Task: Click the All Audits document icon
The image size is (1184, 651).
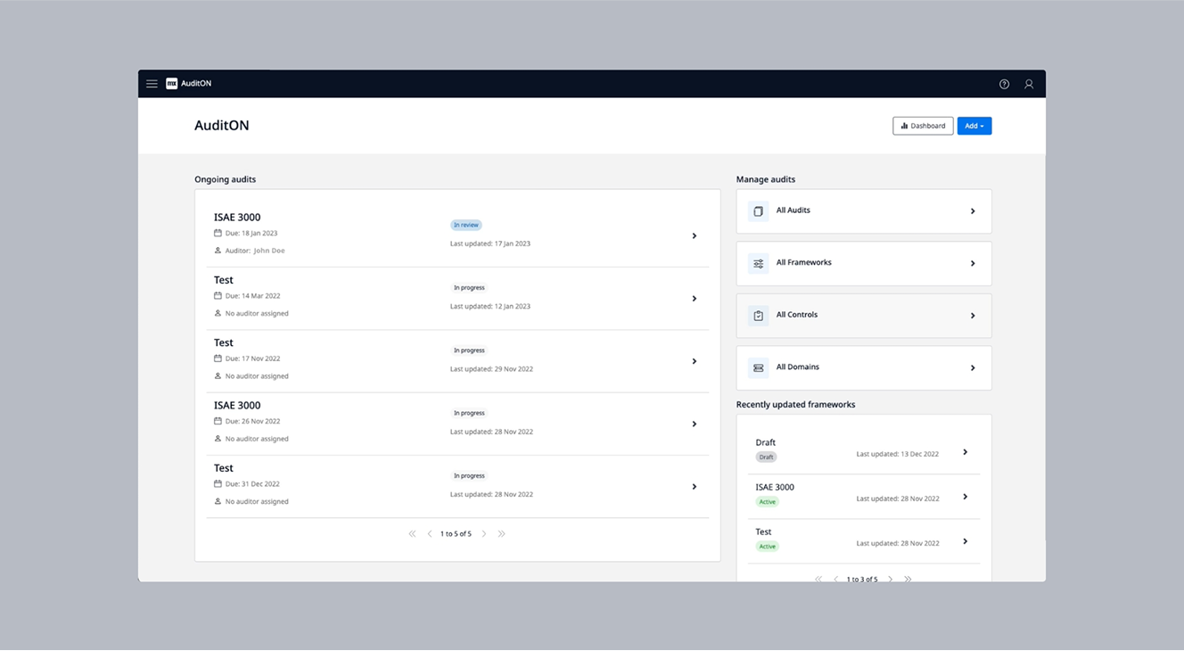Action: click(x=758, y=211)
